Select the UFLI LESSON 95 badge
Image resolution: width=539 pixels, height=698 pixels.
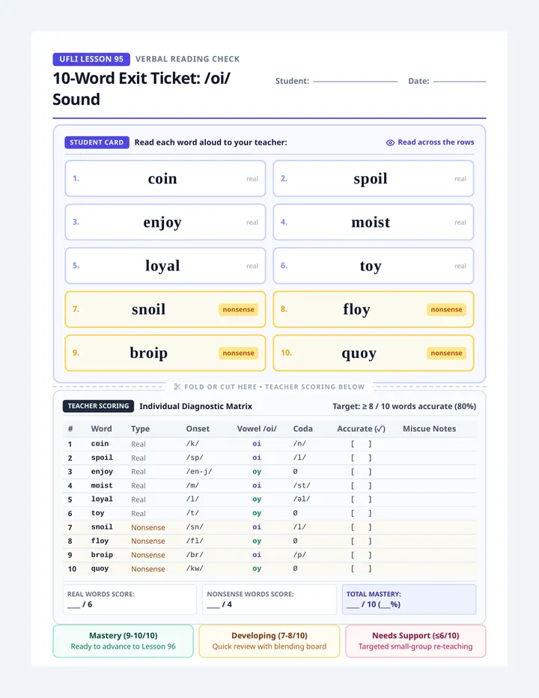coord(91,58)
